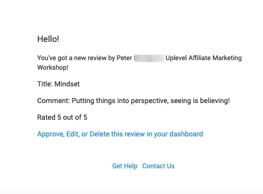Select the reviewer first name Peter
Screen dimensions: 263x194
click(124, 58)
